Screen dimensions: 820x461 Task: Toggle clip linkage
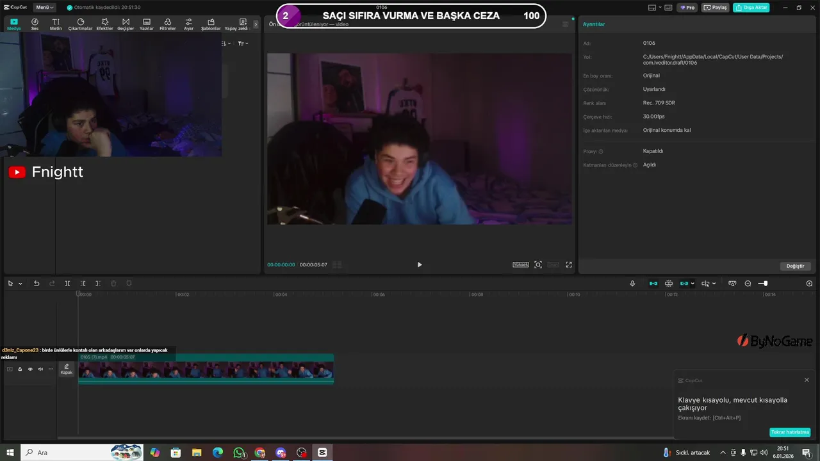click(684, 284)
